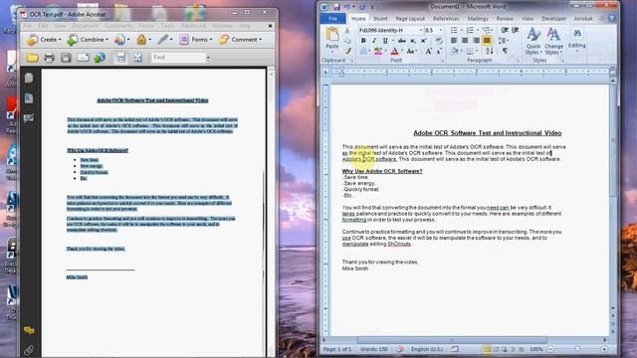This screenshot has width=637, height=358.
Task: Toggle Show/Hide paragraph marks
Action: pos(505,51)
